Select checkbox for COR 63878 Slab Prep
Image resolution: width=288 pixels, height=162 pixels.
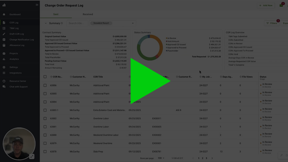[x=45, y=151]
